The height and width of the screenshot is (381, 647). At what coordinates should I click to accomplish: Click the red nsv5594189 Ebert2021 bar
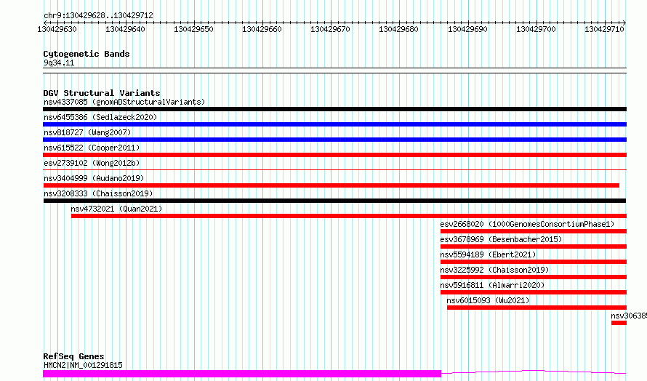534,262
